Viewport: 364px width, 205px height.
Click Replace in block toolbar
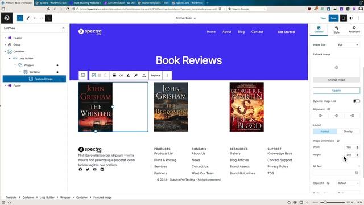[155, 75]
